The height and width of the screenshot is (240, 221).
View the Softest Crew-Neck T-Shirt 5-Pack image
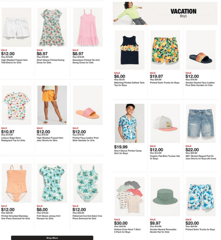pyautogui.click(x=129, y=197)
